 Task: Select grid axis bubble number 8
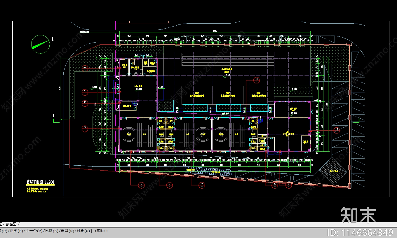point(274,185)
